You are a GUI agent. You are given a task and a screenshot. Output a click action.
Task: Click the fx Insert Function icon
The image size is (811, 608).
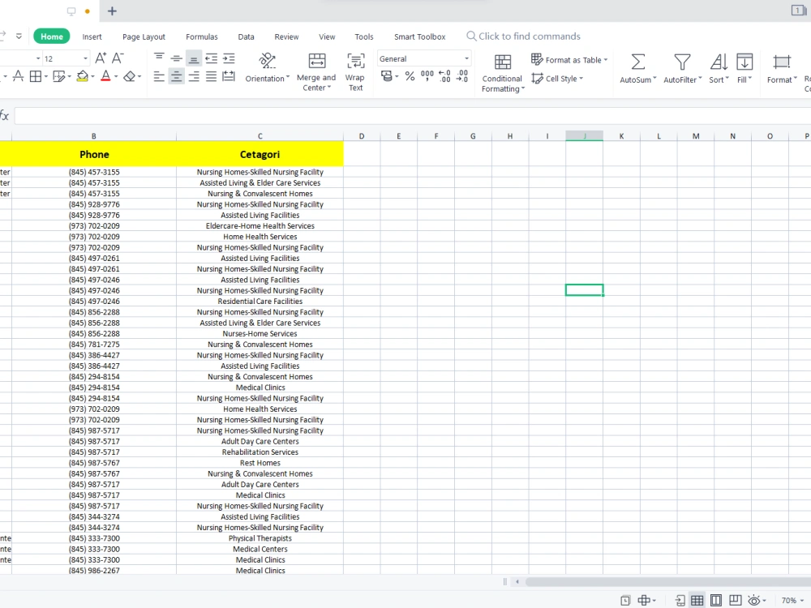[5, 116]
